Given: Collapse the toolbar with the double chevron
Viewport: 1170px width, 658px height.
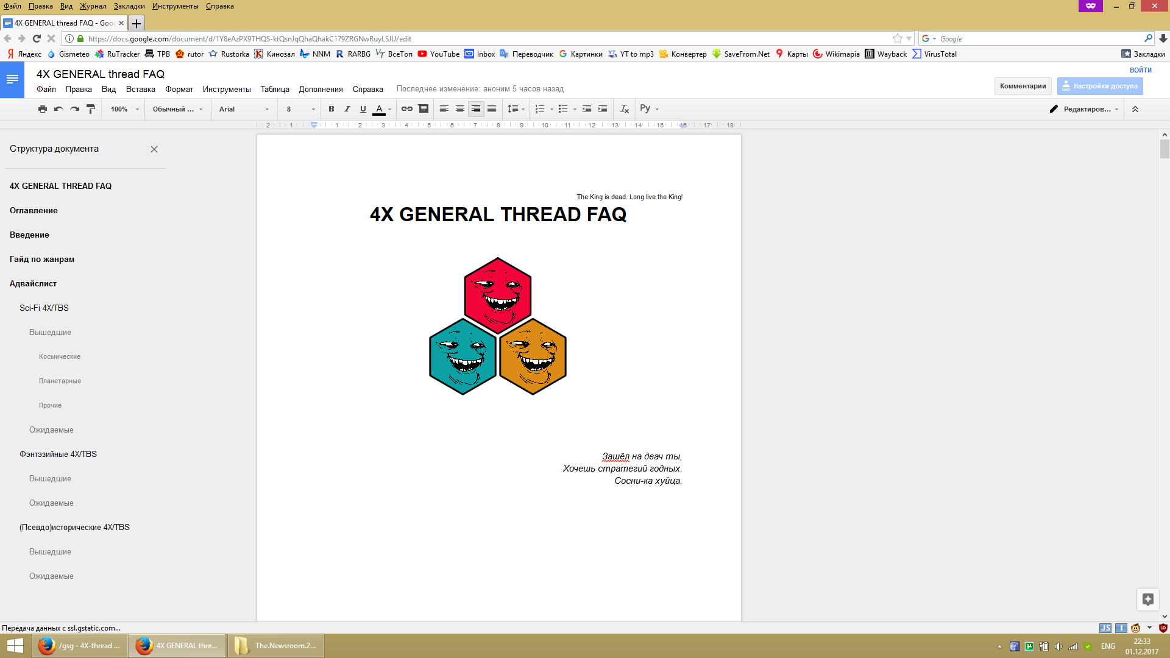Looking at the screenshot, I should coord(1135,109).
